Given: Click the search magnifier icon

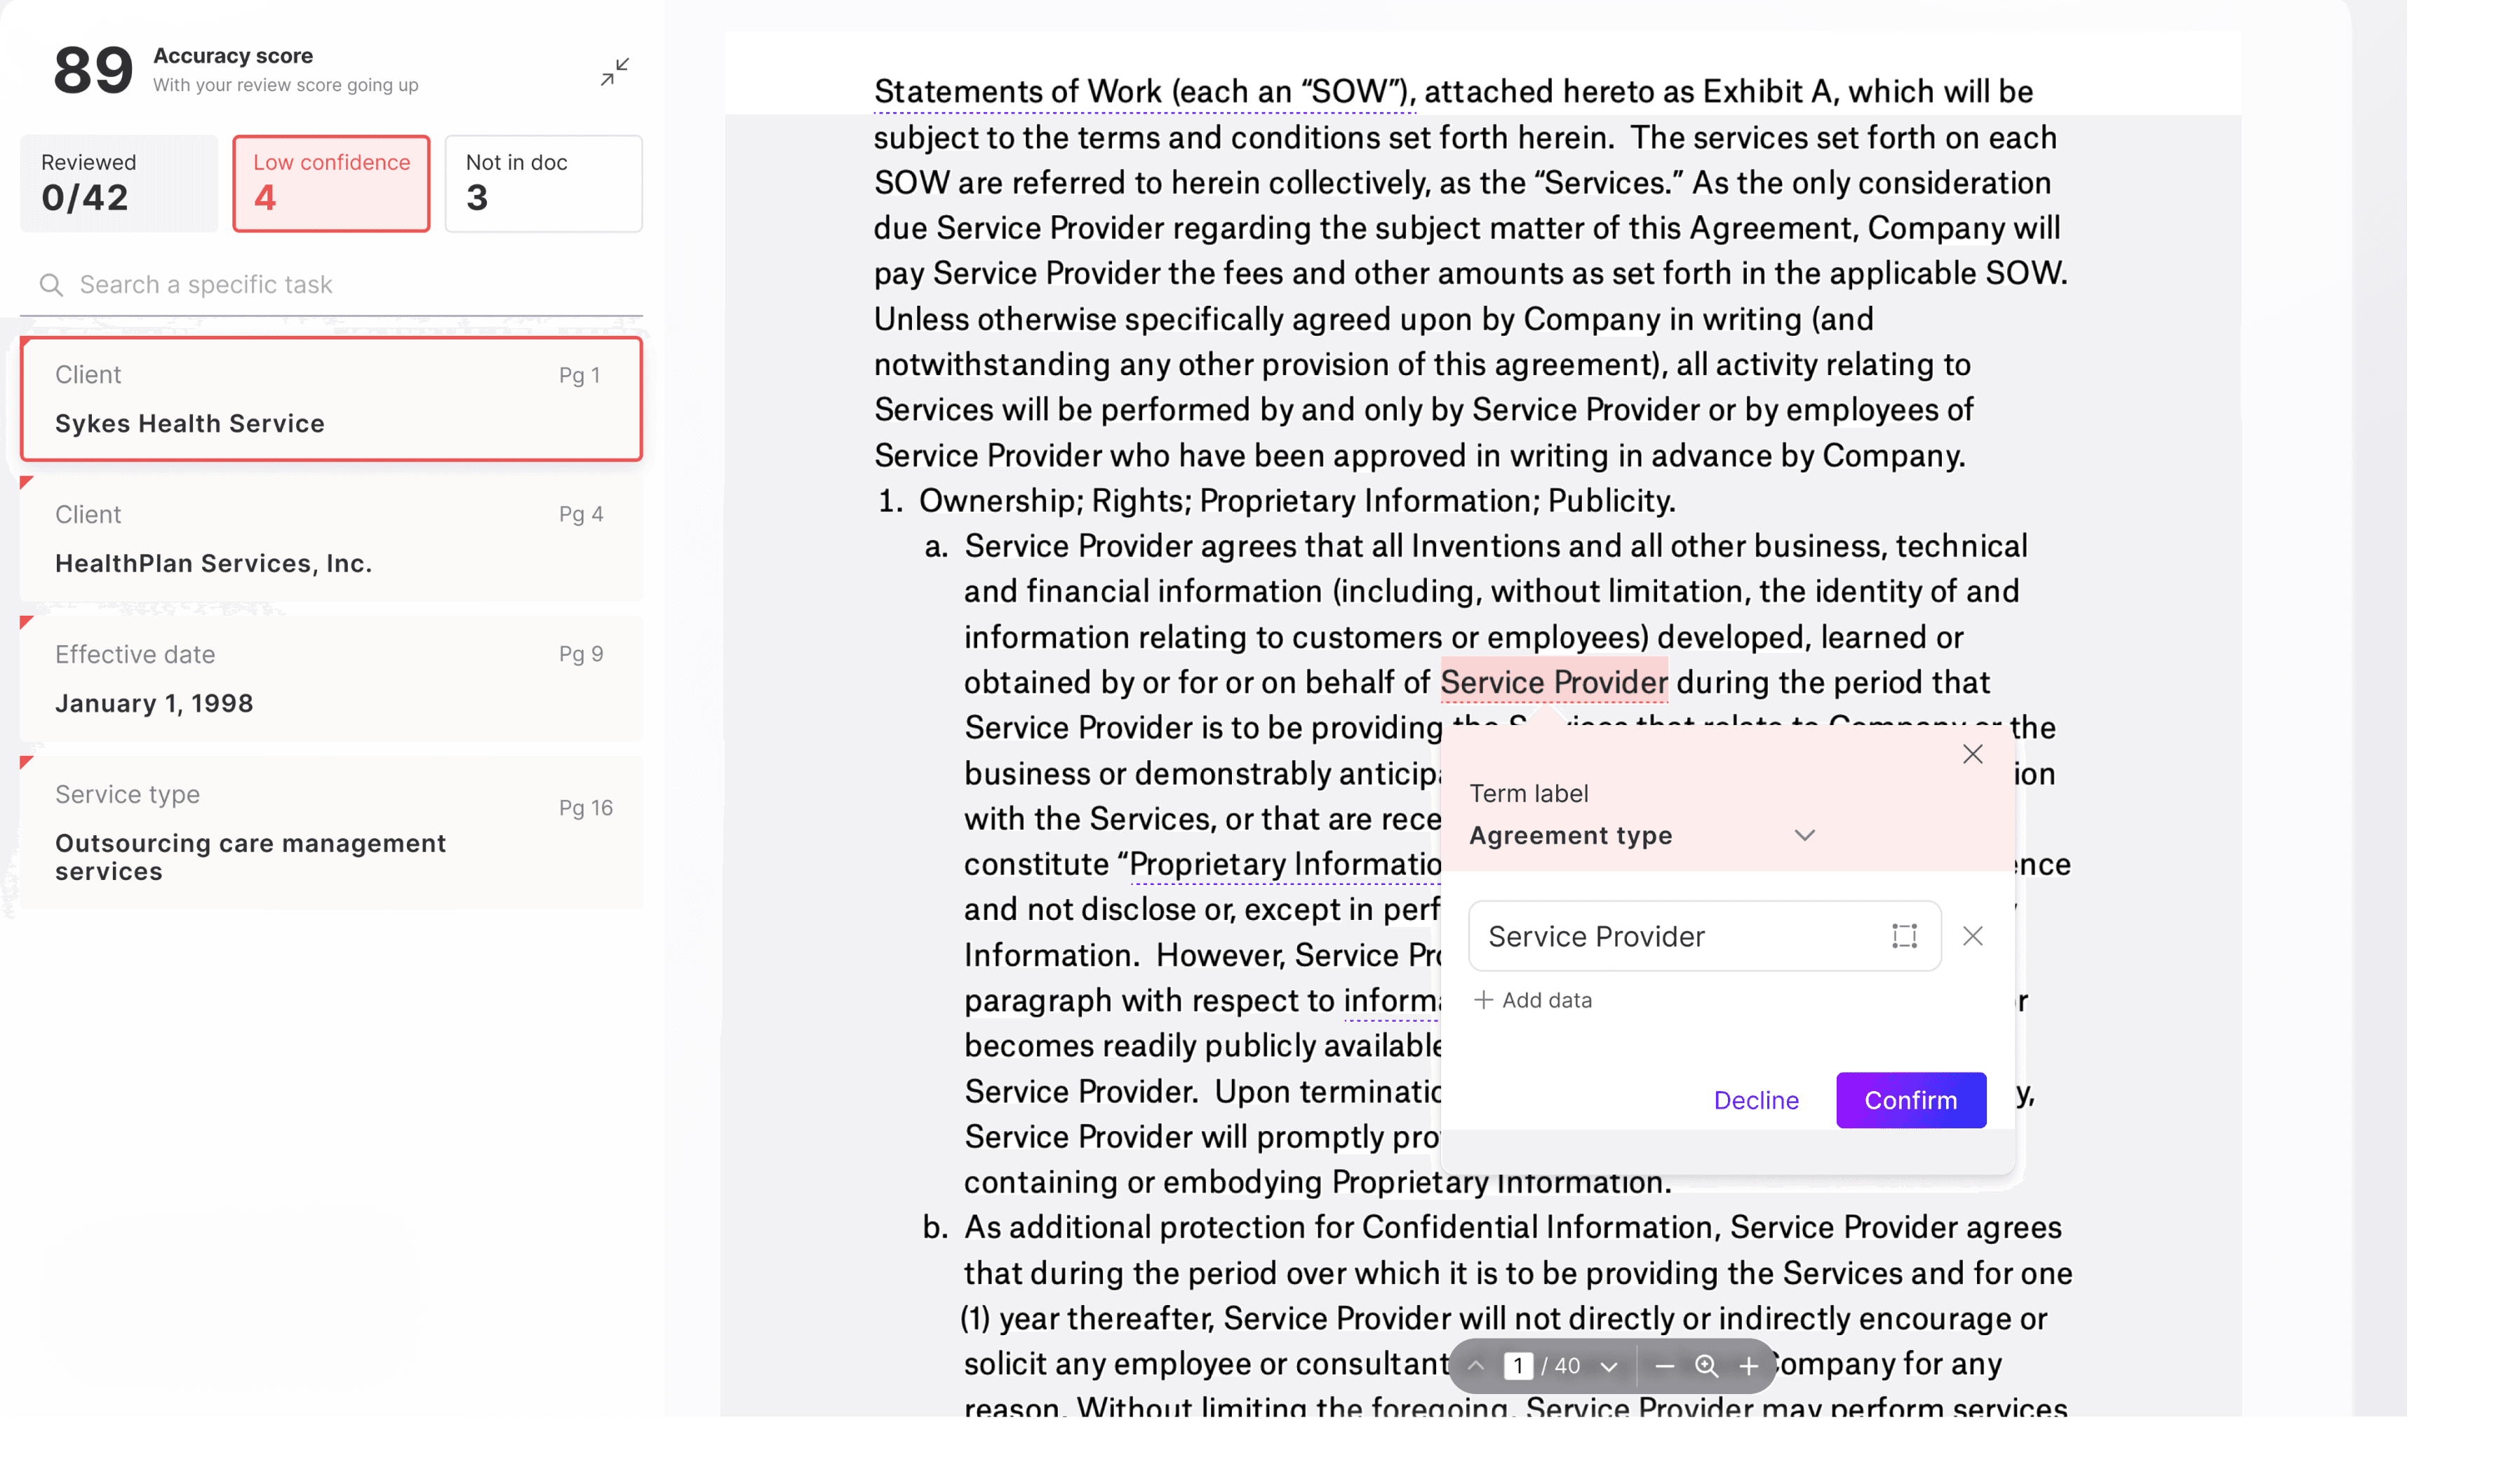Looking at the screenshot, I should [51, 285].
